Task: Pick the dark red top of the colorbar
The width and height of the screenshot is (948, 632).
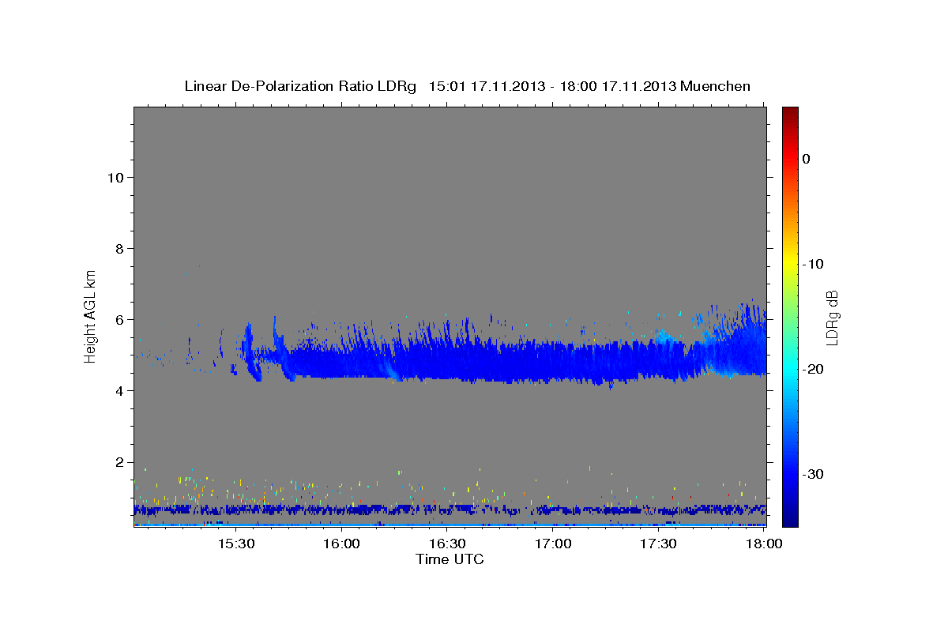Action: tap(790, 112)
